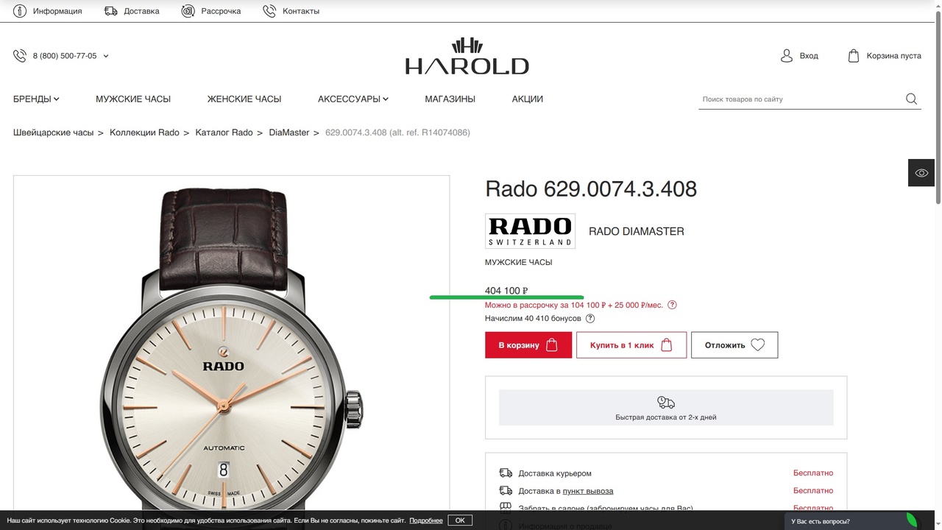Screen dimensions: 942x530
Task: Click Отложить to add to wishlist
Action: pyautogui.click(x=734, y=345)
